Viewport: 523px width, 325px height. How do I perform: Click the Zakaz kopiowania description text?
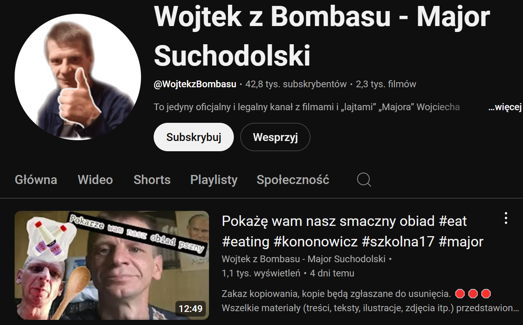336,294
